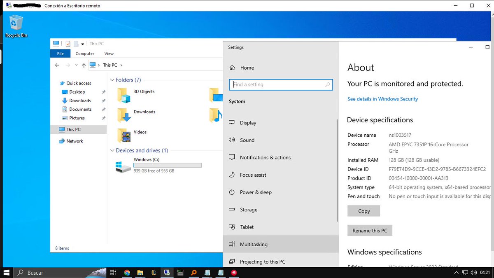Click the 8 items status text
Image resolution: width=494 pixels, height=278 pixels.
[x=62, y=248]
